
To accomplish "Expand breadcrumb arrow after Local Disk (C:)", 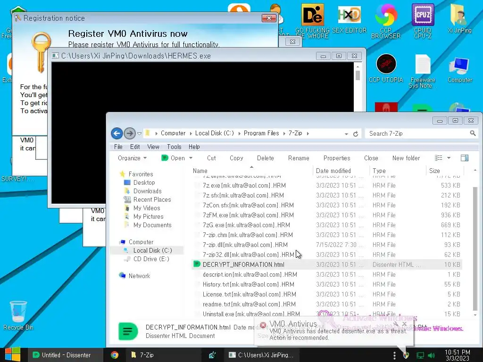I will pos(239,133).
